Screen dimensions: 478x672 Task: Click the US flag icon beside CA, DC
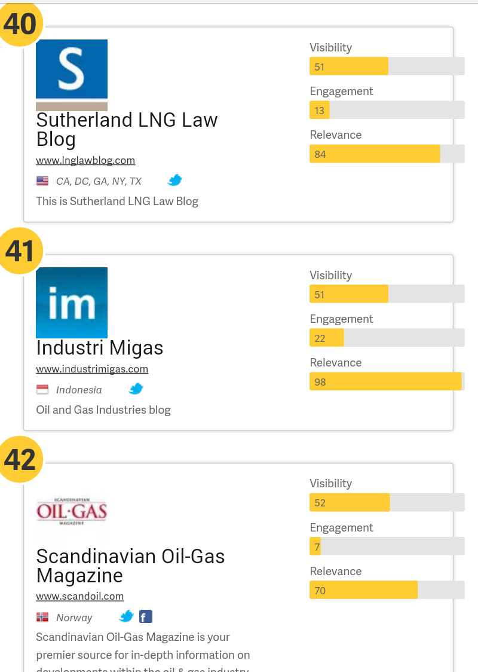(x=42, y=181)
